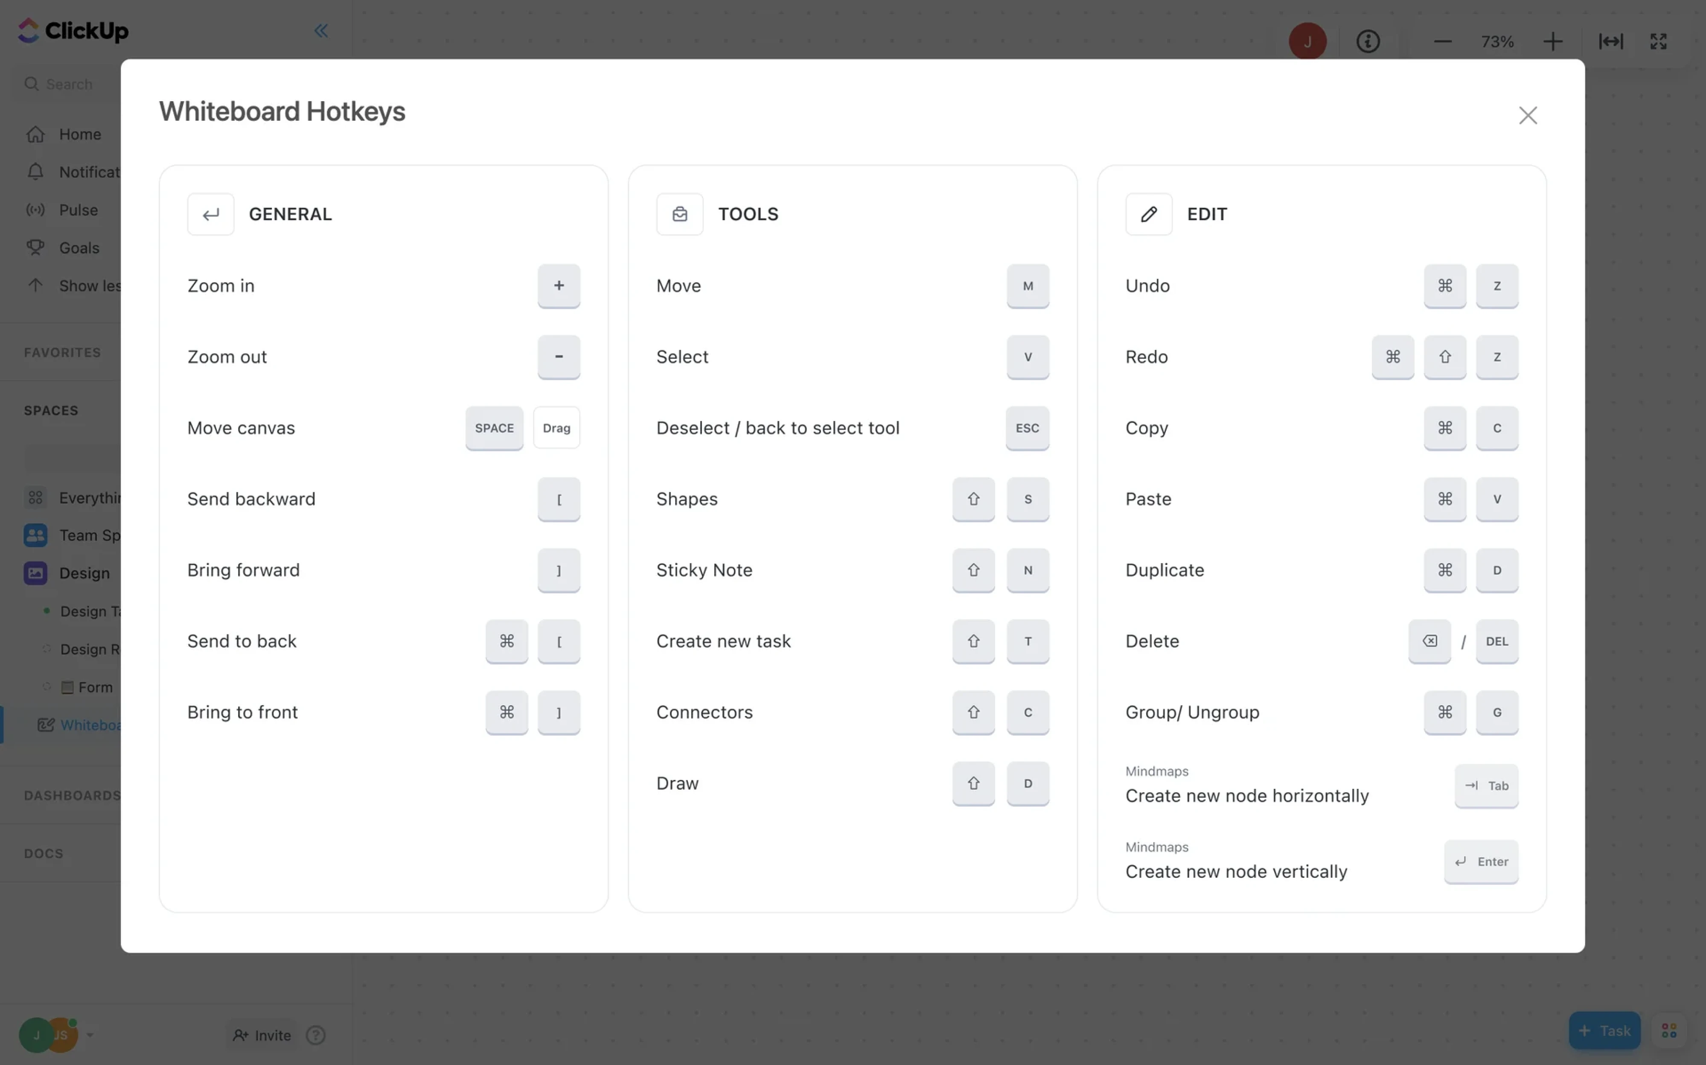Click the info circle icon near zoom controls
The height and width of the screenshot is (1065, 1706).
[1367, 41]
